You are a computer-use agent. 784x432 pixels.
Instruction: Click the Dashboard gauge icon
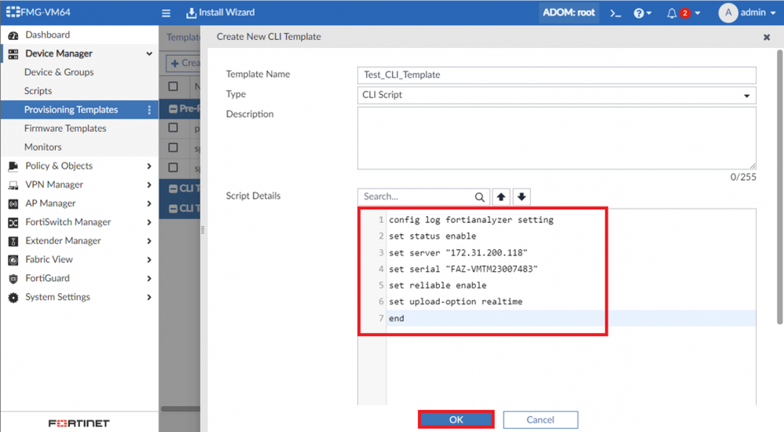[13, 35]
